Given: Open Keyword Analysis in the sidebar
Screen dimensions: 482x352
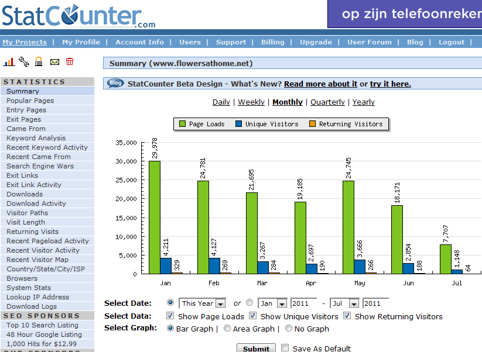Looking at the screenshot, I should click(x=47, y=138).
